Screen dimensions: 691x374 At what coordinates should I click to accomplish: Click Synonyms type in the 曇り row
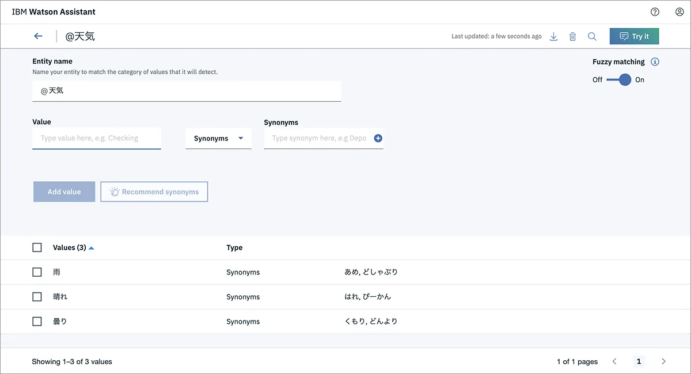coord(243,322)
